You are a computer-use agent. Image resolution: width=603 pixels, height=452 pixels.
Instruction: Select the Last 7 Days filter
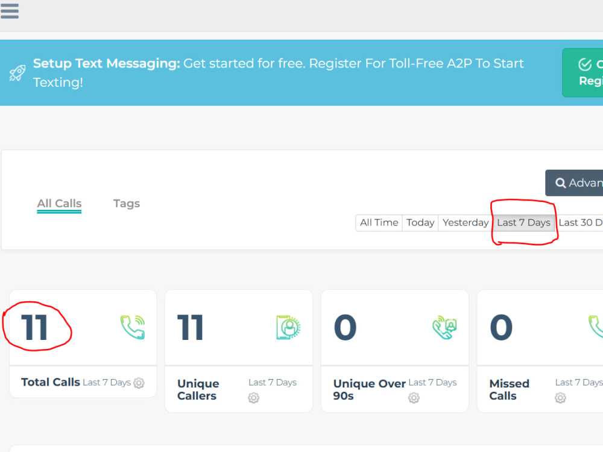click(x=523, y=223)
